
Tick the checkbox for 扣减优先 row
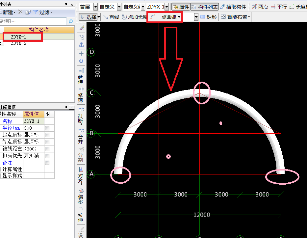coord(47,156)
